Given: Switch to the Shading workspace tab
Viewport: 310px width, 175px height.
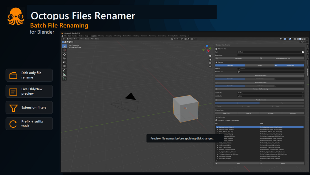Looking at the screenshot, I should pyautogui.click(x=136, y=36).
